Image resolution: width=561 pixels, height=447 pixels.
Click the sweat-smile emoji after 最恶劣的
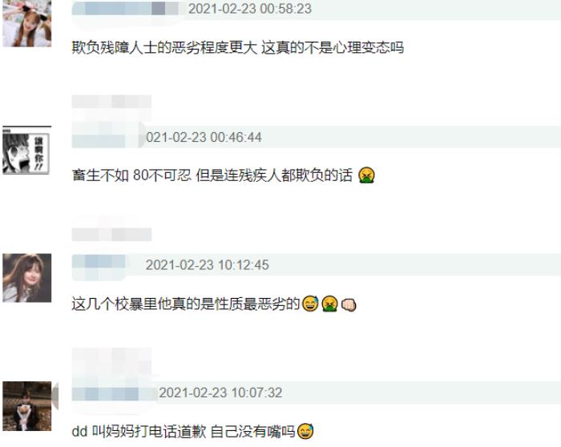310,304
